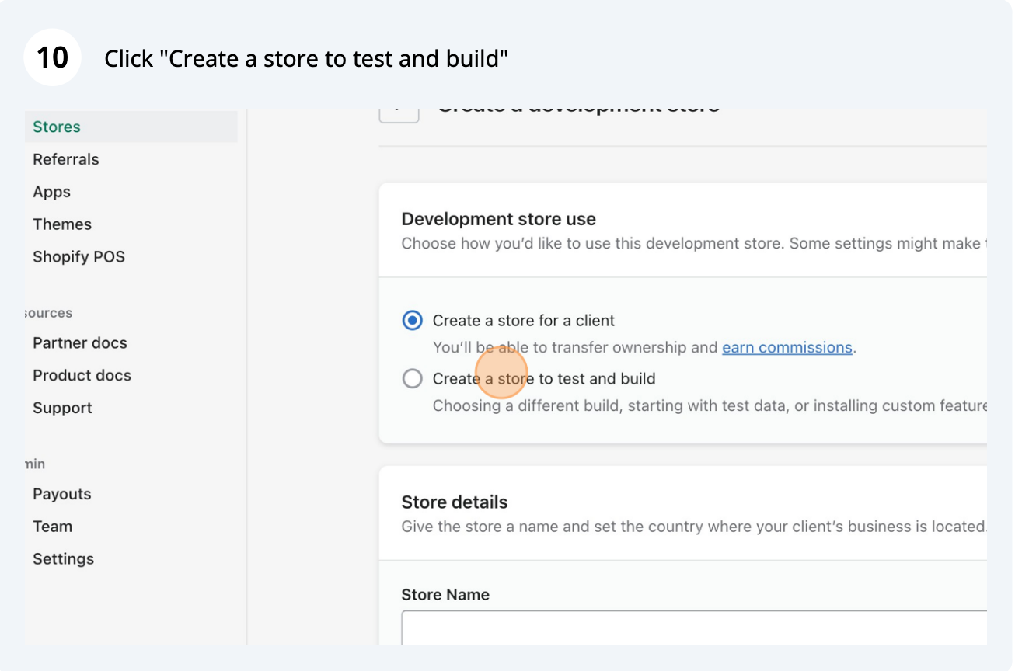Open the "earn commissions" link
This screenshot has width=1015, height=671.
coord(787,347)
